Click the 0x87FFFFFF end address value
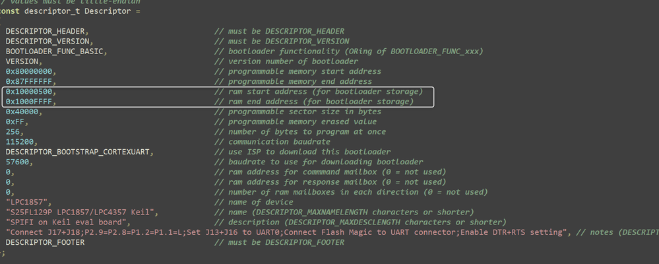Screen dimensions: 659x264 tap(30, 81)
